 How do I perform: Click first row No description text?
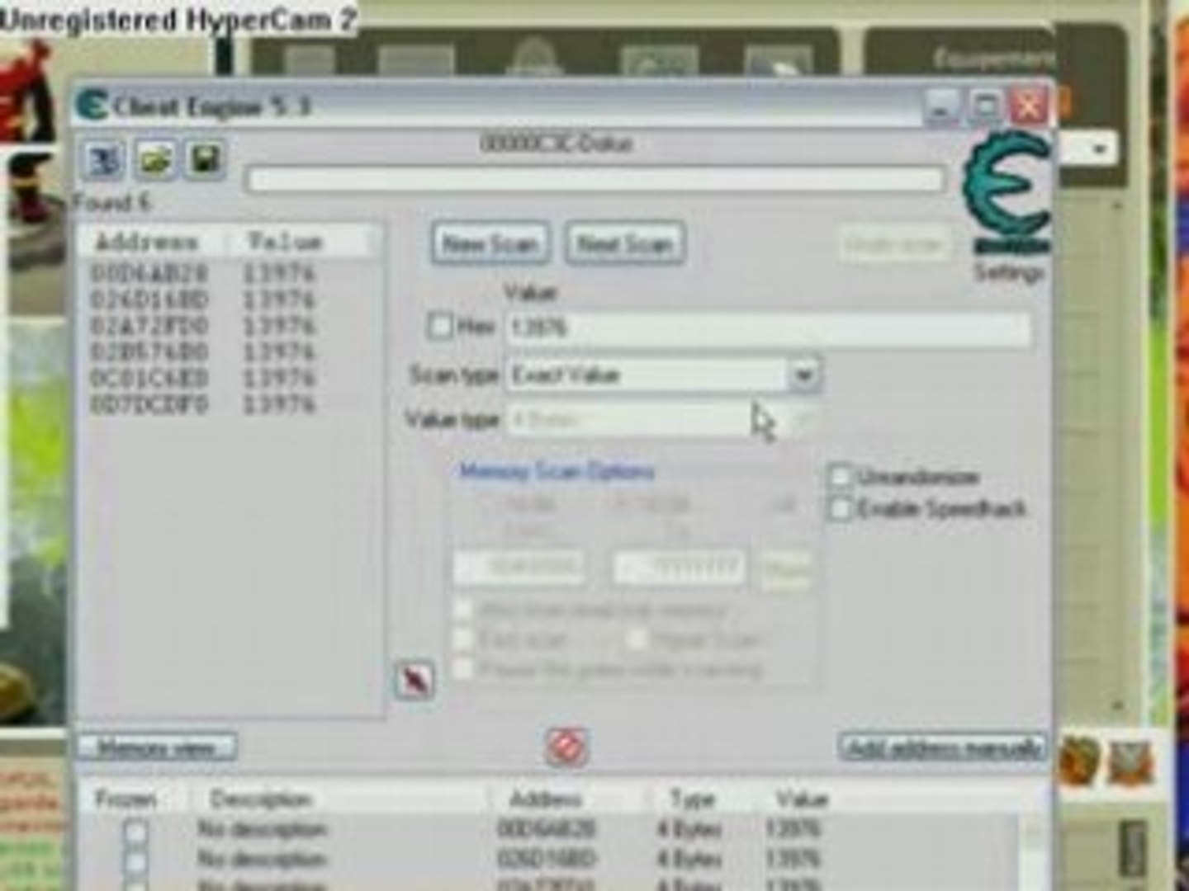(x=262, y=829)
